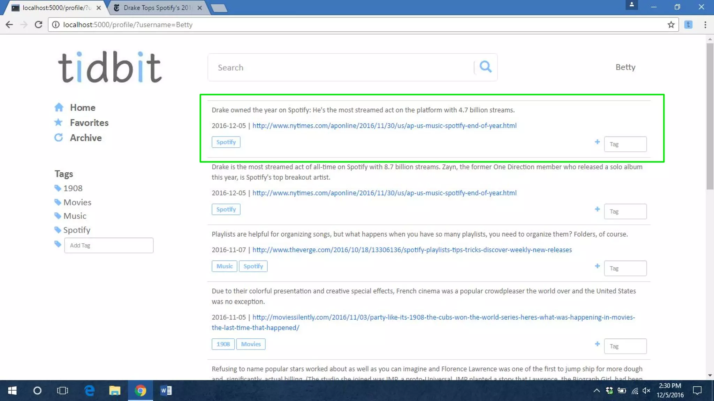Open Word from the taskbar
Image resolution: width=714 pixels, height=401 pixels.
tap(166, 391)
